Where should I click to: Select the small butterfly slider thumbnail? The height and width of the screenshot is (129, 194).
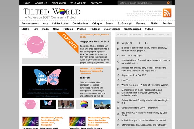click(x=48, y=104)
